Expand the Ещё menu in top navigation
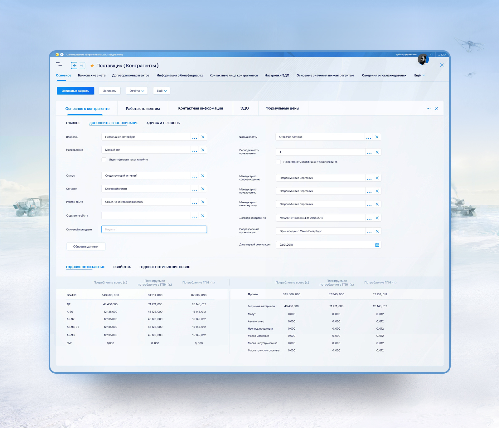The image size is (499, 428). click(419, 75)
